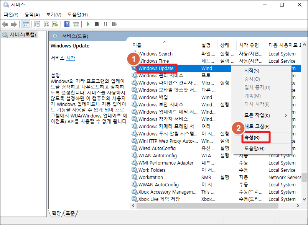308x225 pixels.
Task: Sort the list by the 설명 column header
Action: point(208,45)
